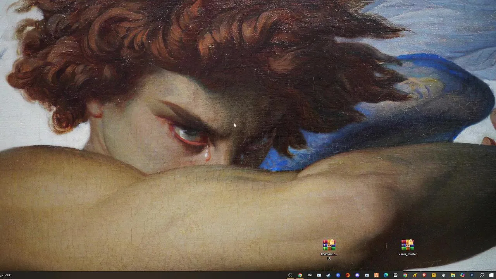Open Rockstar Games Launcher taskbar icon
The image size is (496, 279).
point(434,275)
